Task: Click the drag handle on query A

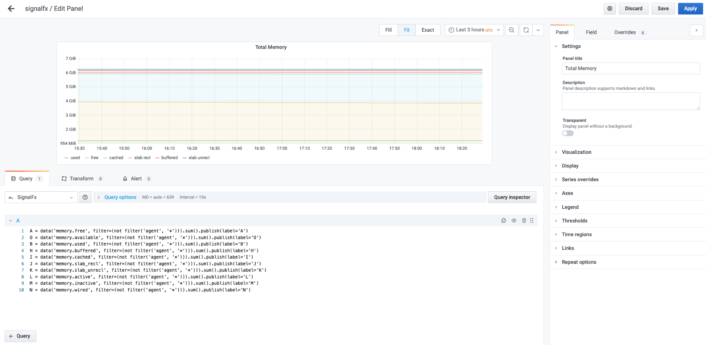Action: coord(532,220)
